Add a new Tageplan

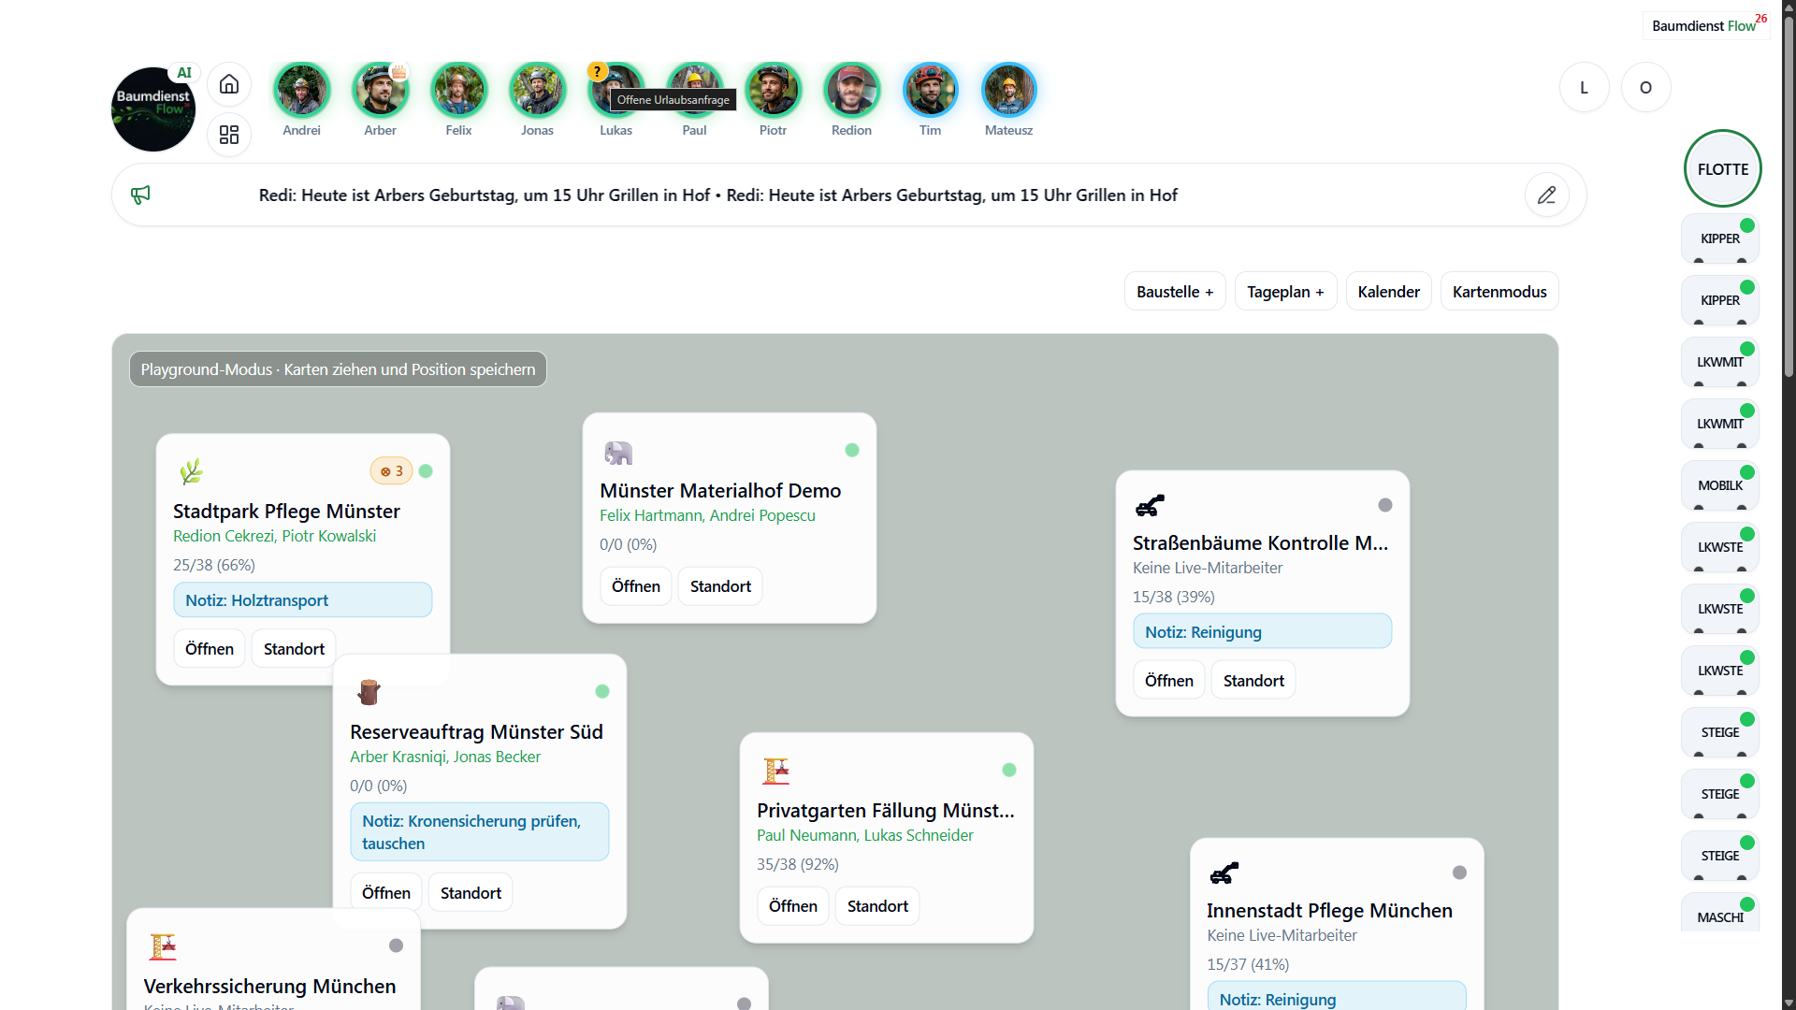1285,292
